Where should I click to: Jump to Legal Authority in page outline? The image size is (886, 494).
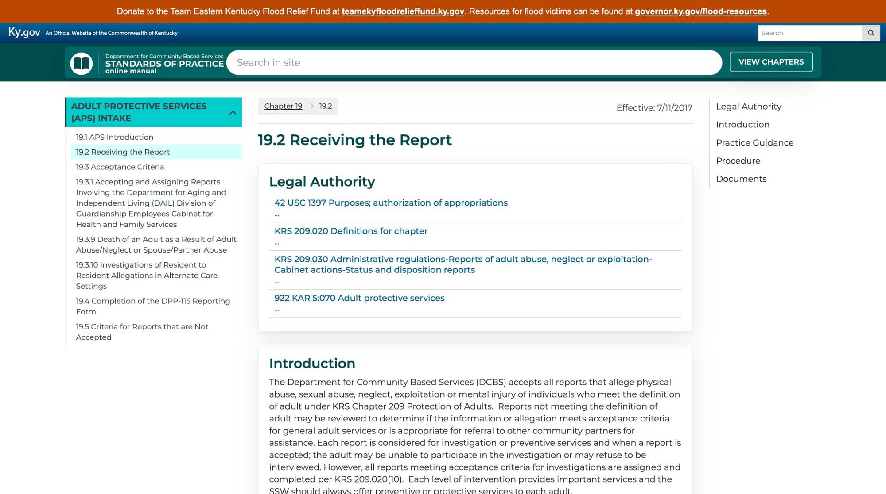[749, 107]
